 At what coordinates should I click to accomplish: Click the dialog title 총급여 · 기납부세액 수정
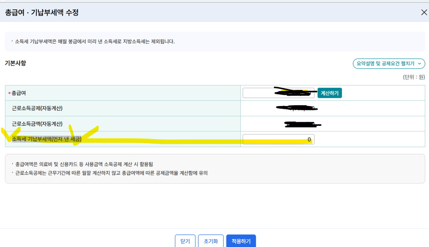point(42,12)
